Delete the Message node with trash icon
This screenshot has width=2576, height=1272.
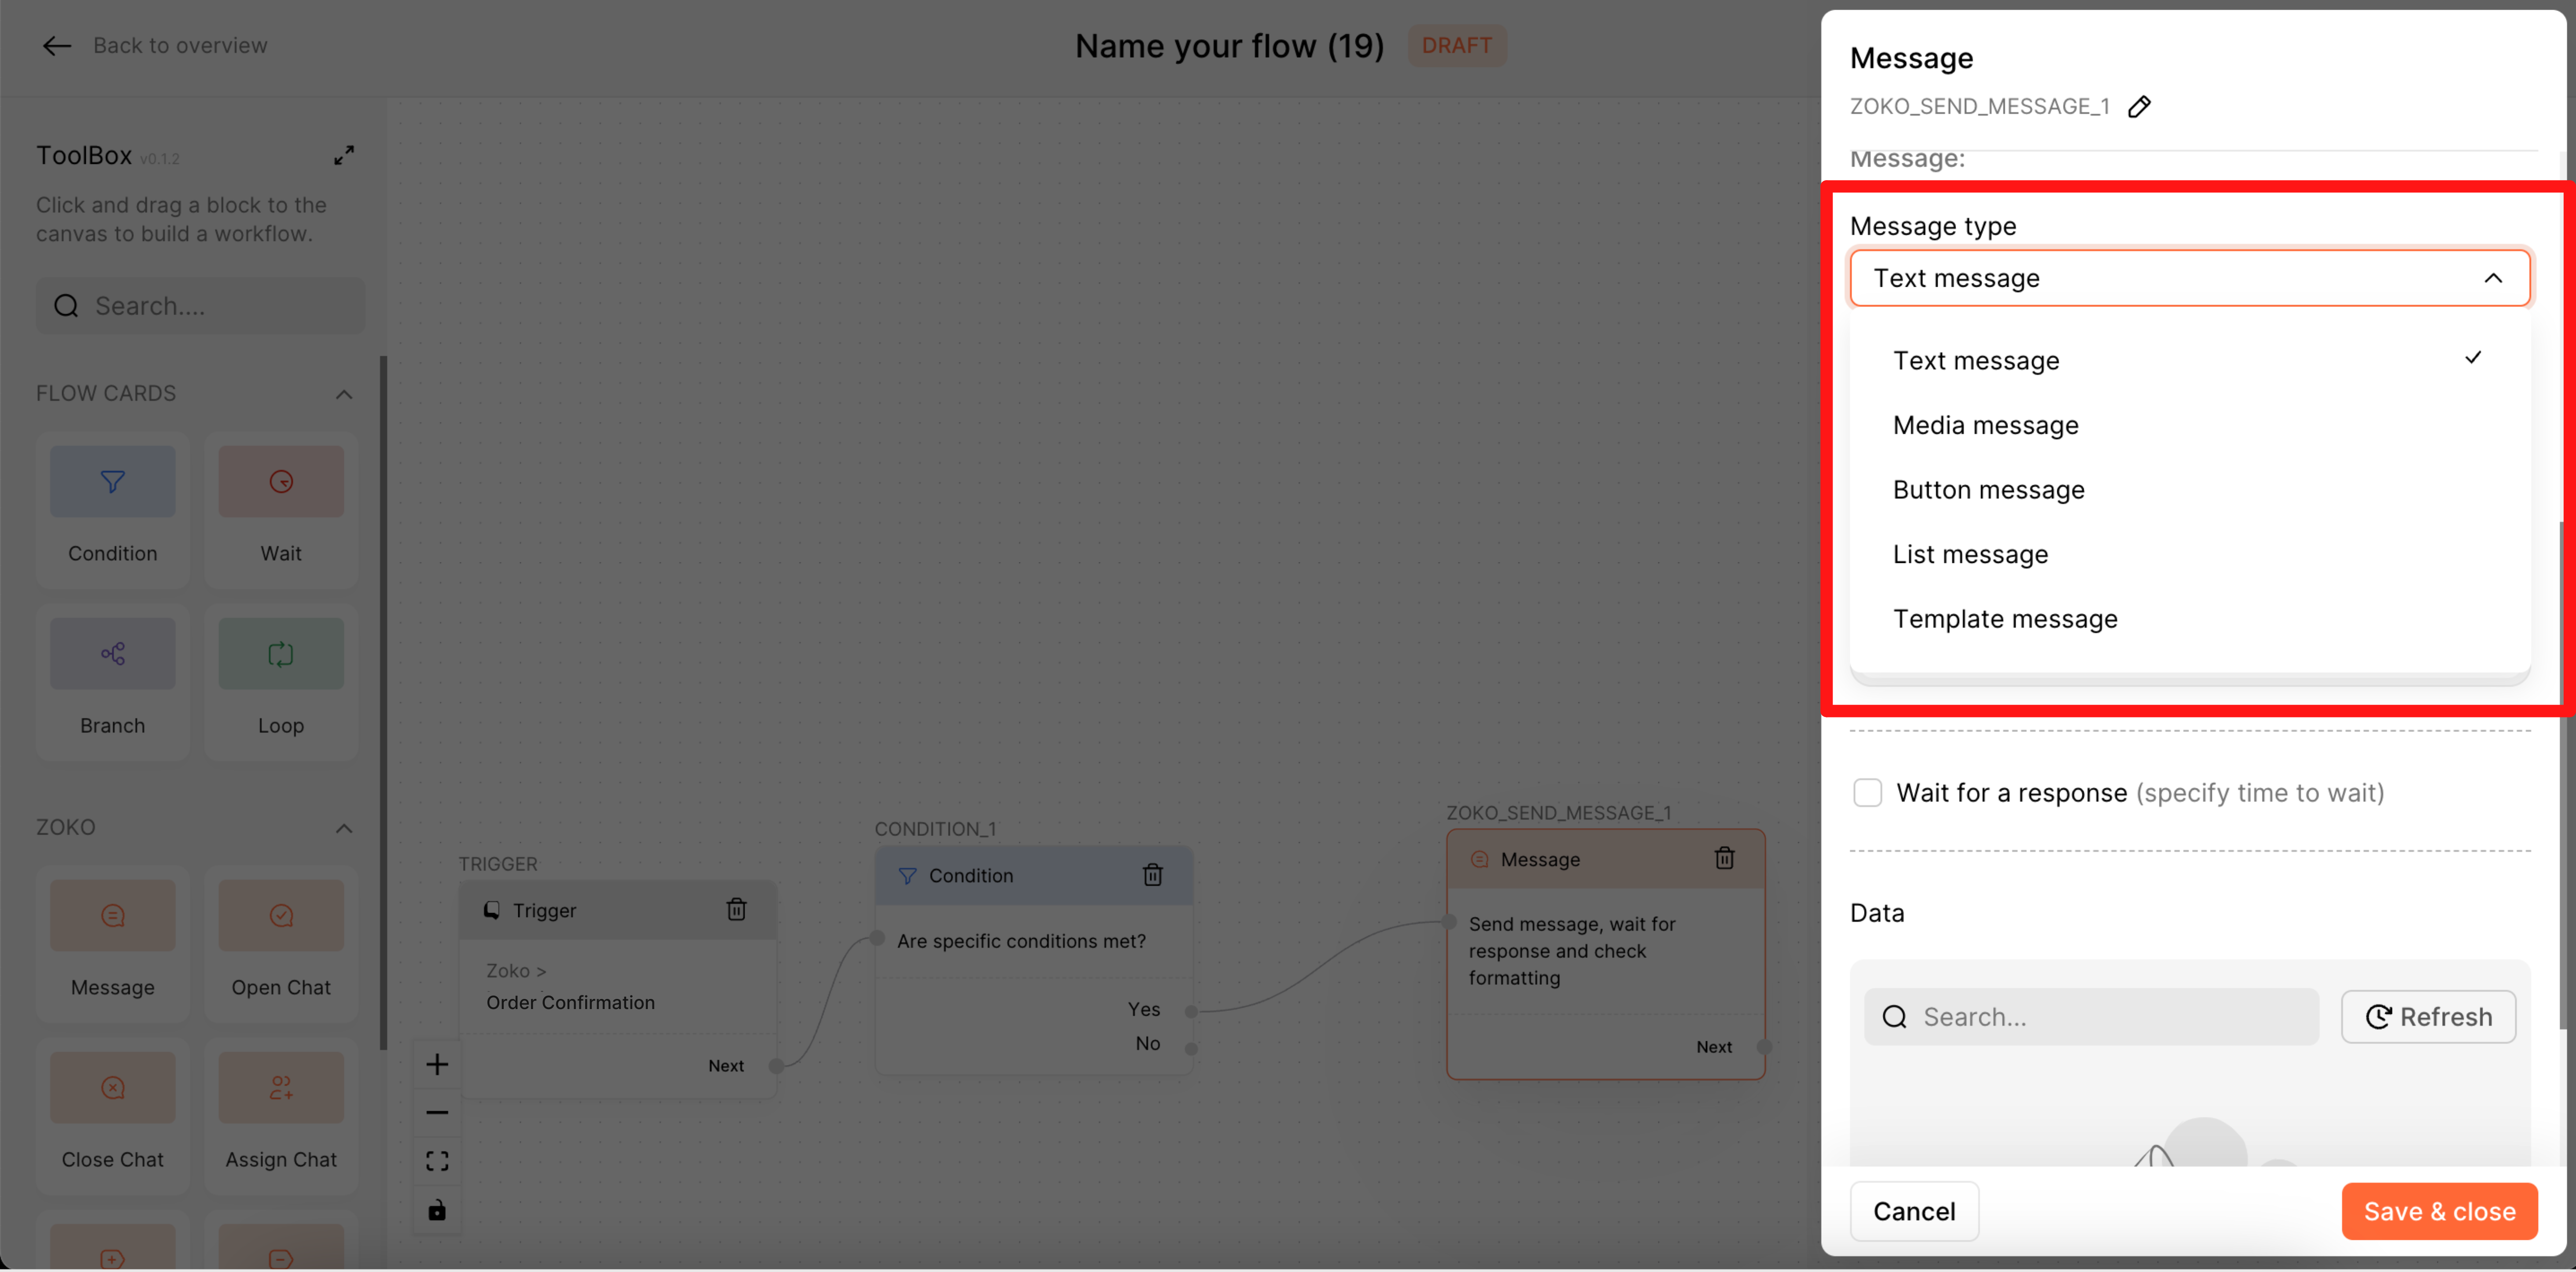click(x=1724, y=858)
